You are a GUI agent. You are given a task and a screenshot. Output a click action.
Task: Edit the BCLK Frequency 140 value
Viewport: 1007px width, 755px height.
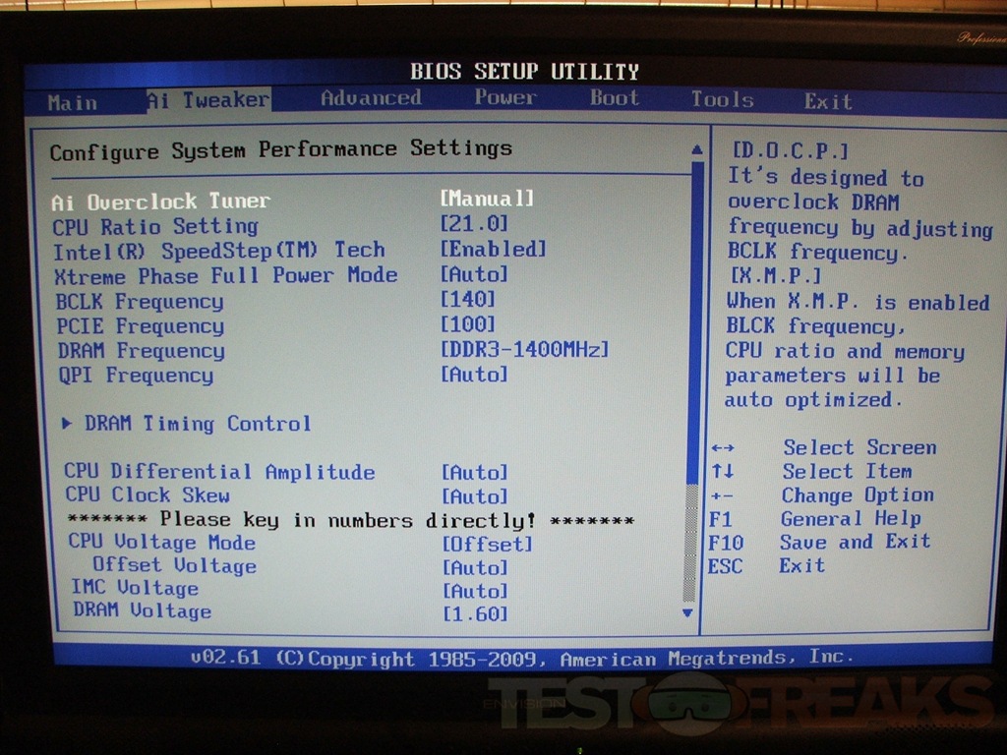click(468, 300)
